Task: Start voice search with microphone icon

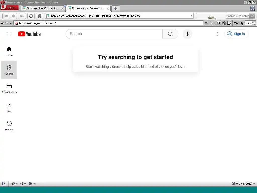Action: [x=187, y=34]
